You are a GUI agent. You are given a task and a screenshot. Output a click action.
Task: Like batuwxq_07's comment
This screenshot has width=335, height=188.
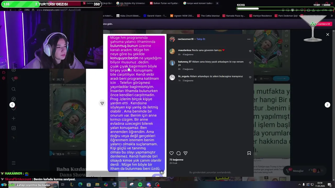250,63
